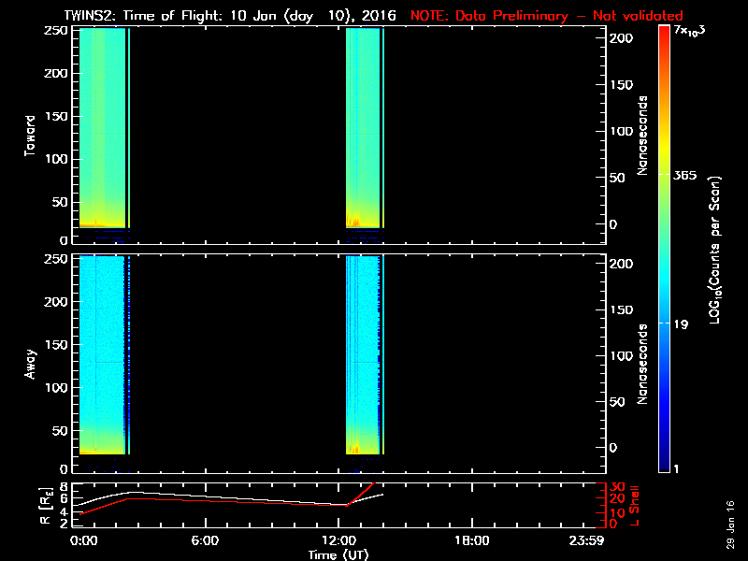Viewport: 748px width, 561px height.
Task: Click the red "L Shell" axis label
Action: 637,505
